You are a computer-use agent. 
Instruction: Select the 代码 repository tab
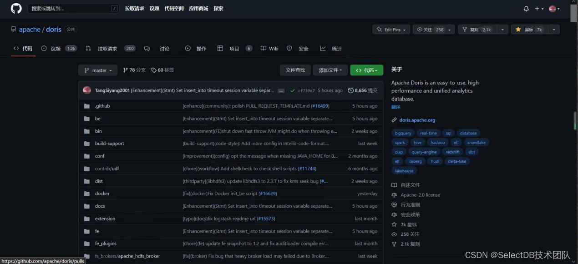point(23,49)
